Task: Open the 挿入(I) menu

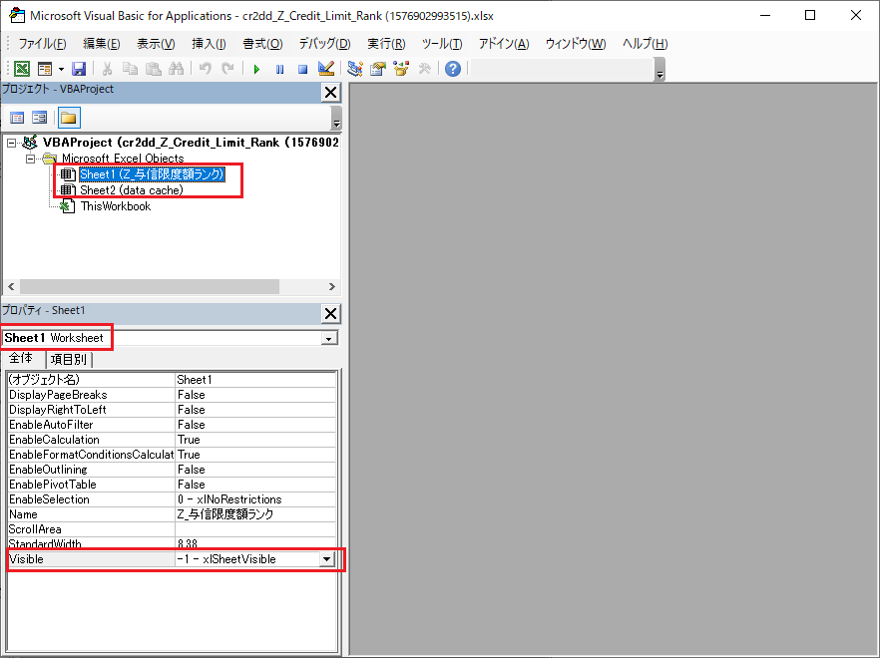Action: 209,44
